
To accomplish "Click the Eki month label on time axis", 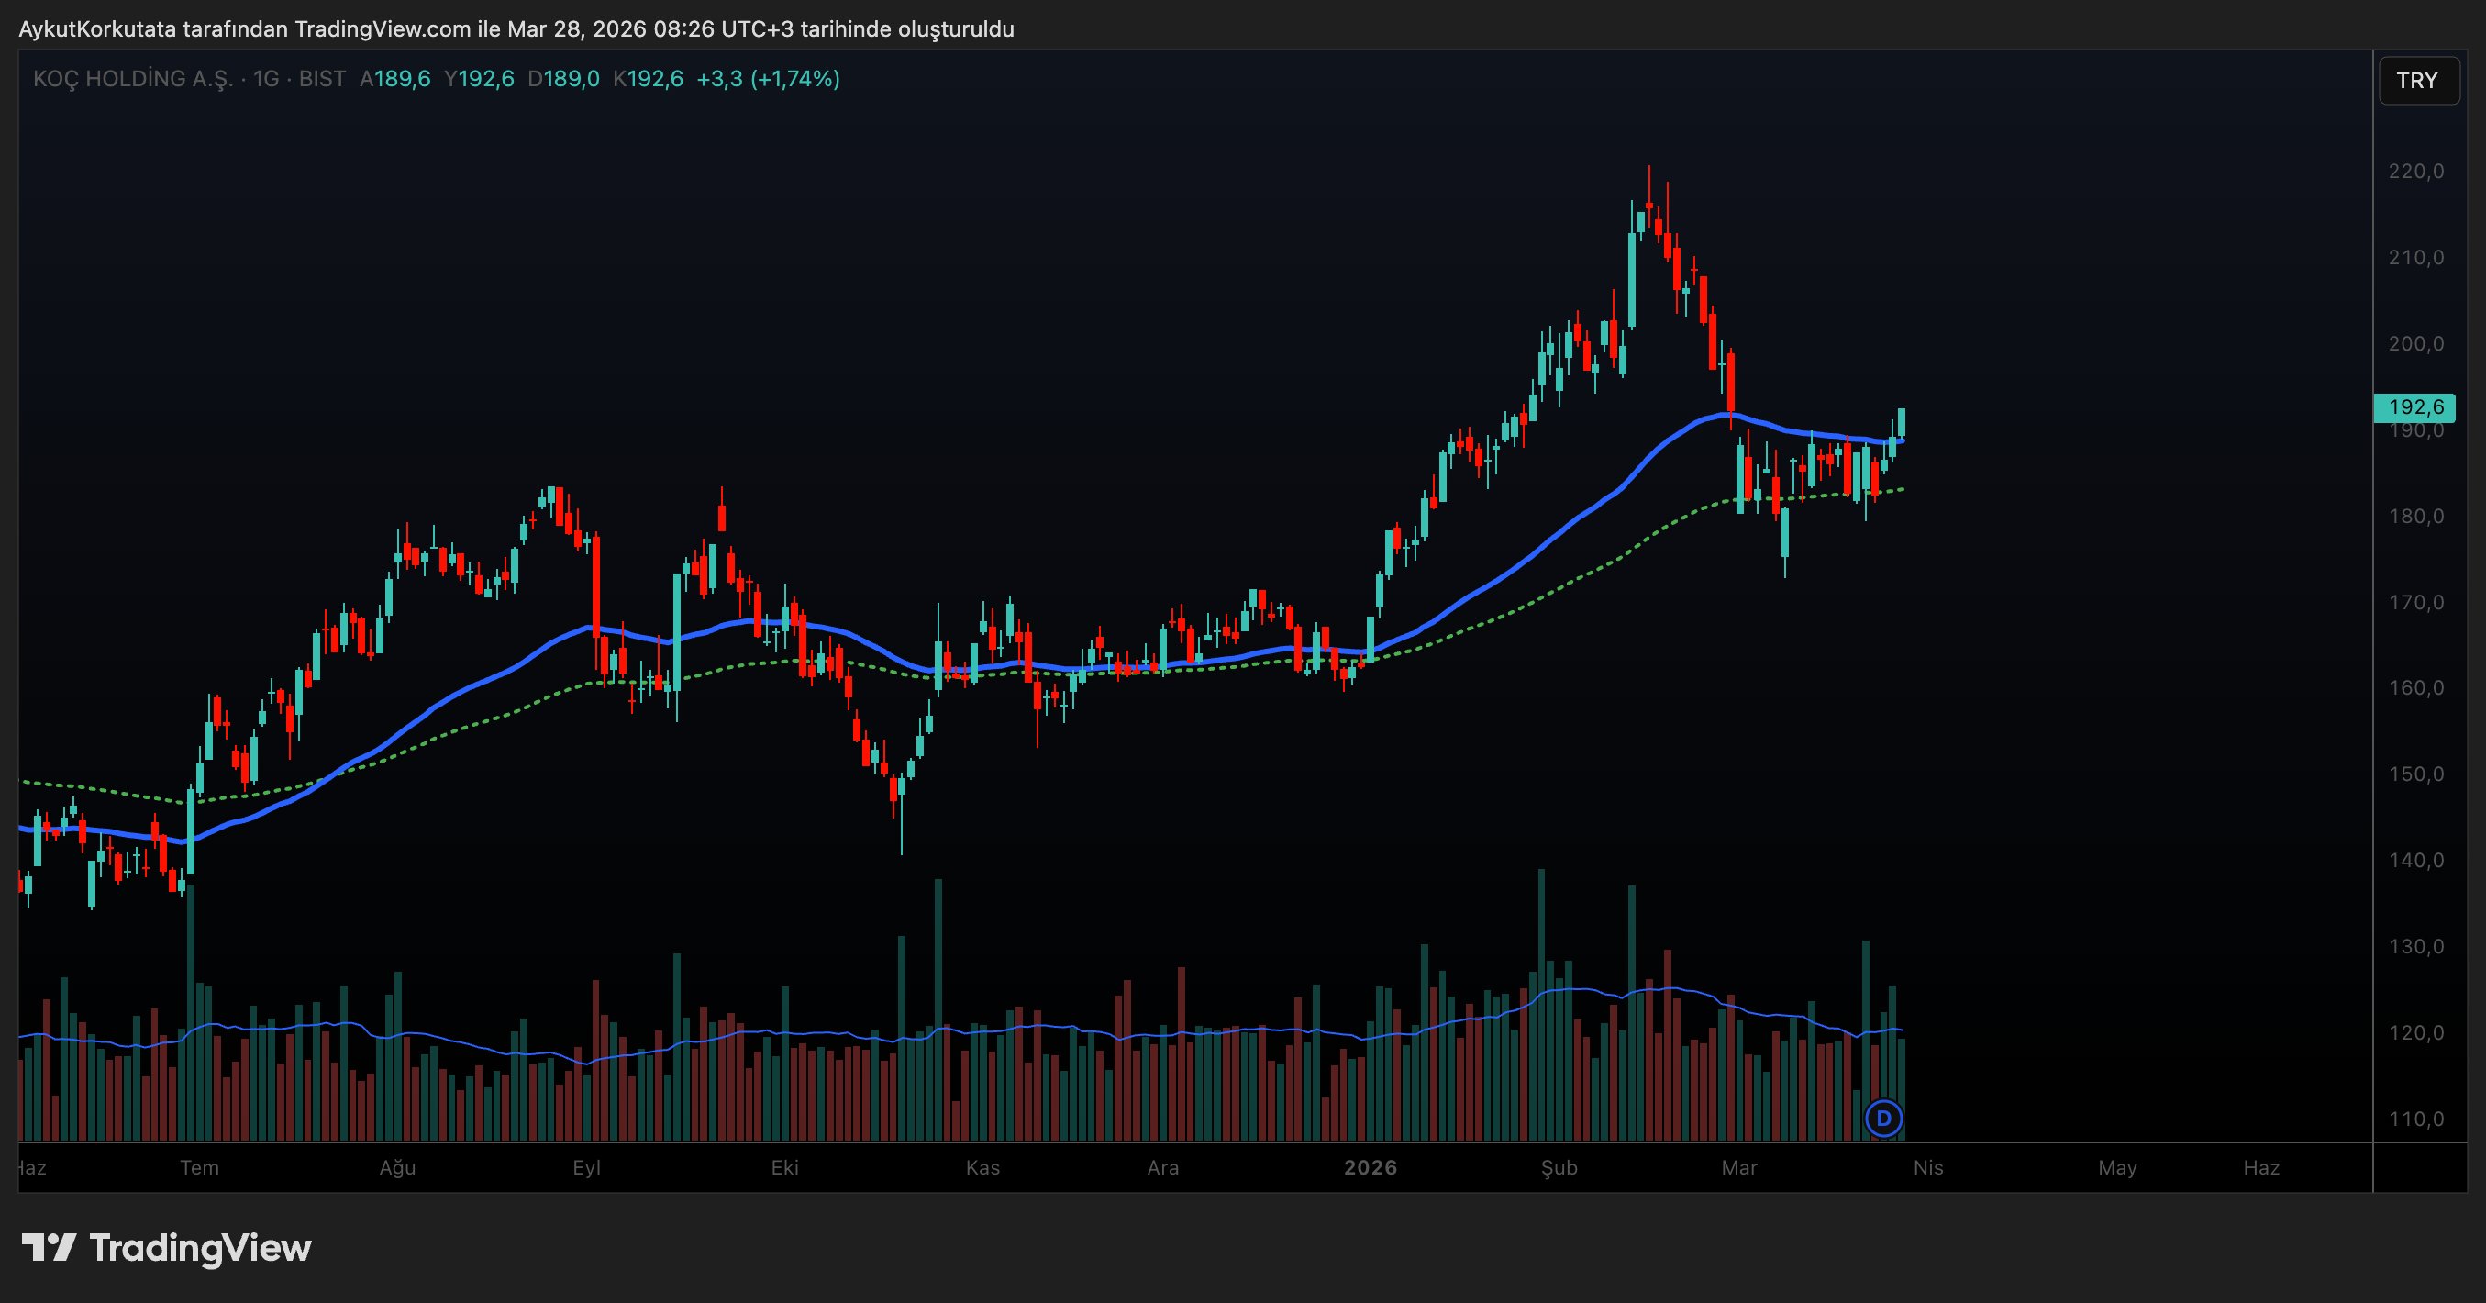I will click(x=784, y=1168).
